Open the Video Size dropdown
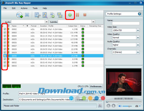Image resolution: width=144 pixels, height=111 pixels. point(138,30)
